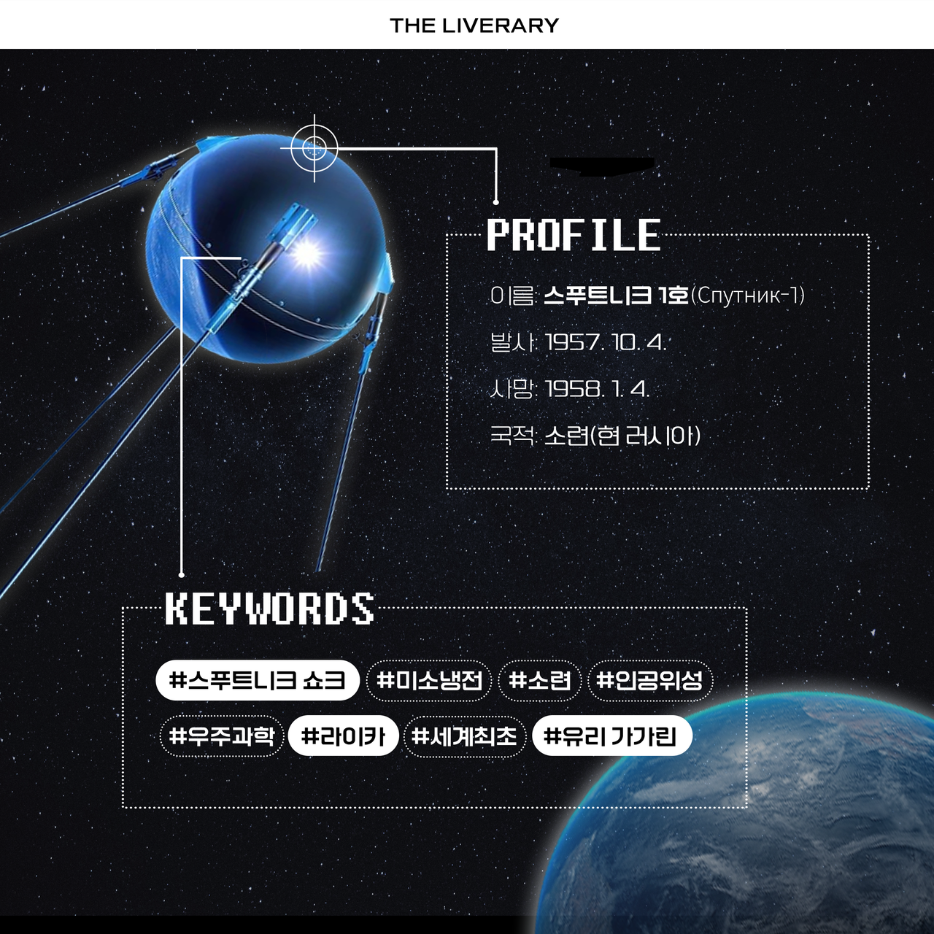Click the crosshair target icon on the satellite
Image resolution: width=934 pixels, height=934 pixels.
314,148
